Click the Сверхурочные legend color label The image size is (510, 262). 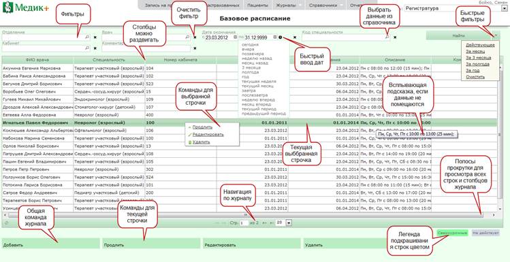pyautogui.click(x=452, y=233)
